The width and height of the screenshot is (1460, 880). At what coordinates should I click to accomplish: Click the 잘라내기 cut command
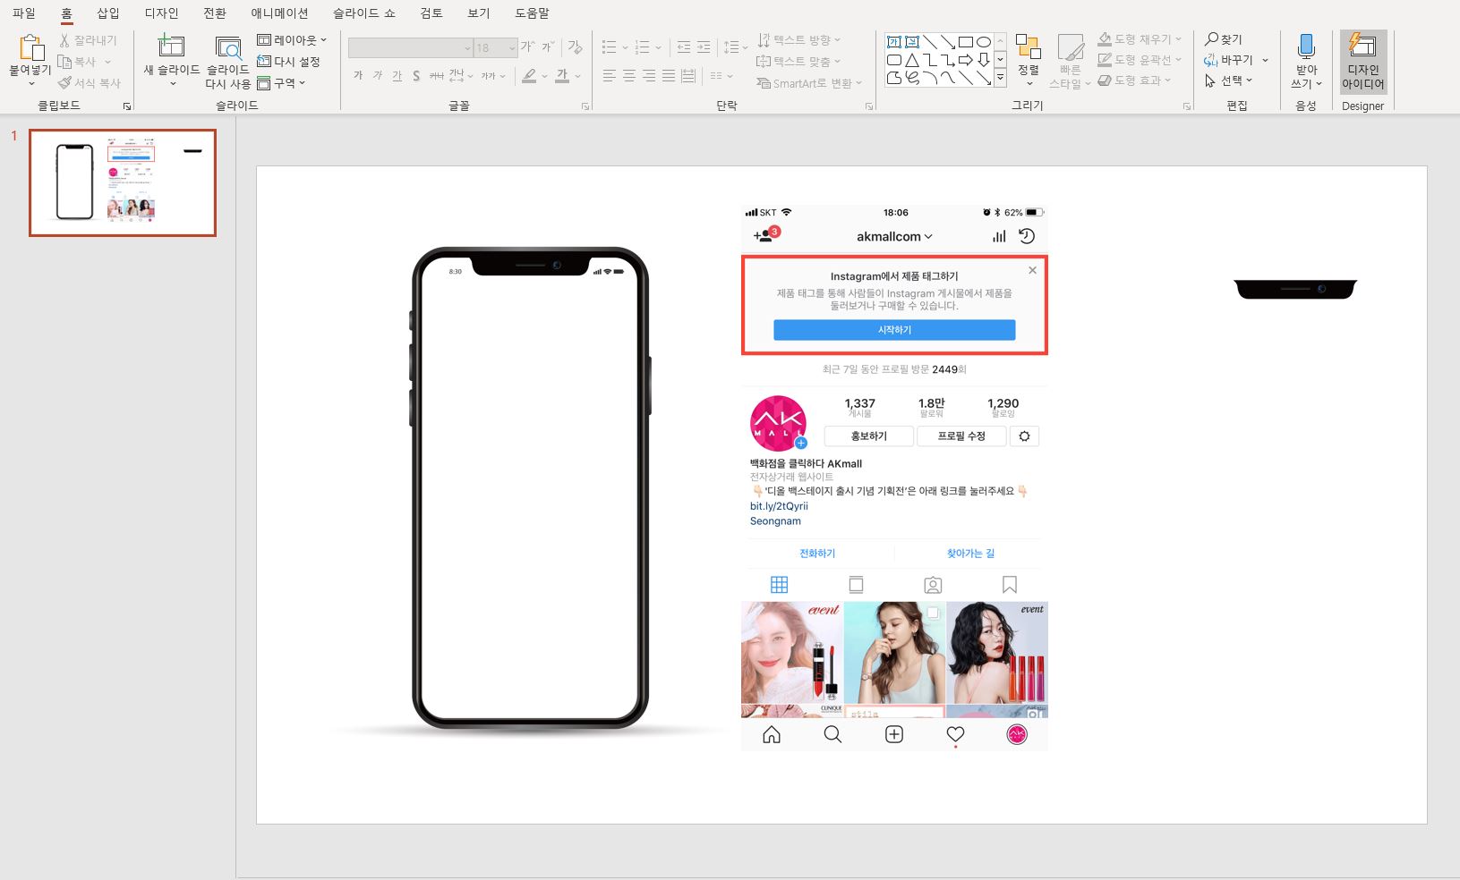tap(88, 40)
